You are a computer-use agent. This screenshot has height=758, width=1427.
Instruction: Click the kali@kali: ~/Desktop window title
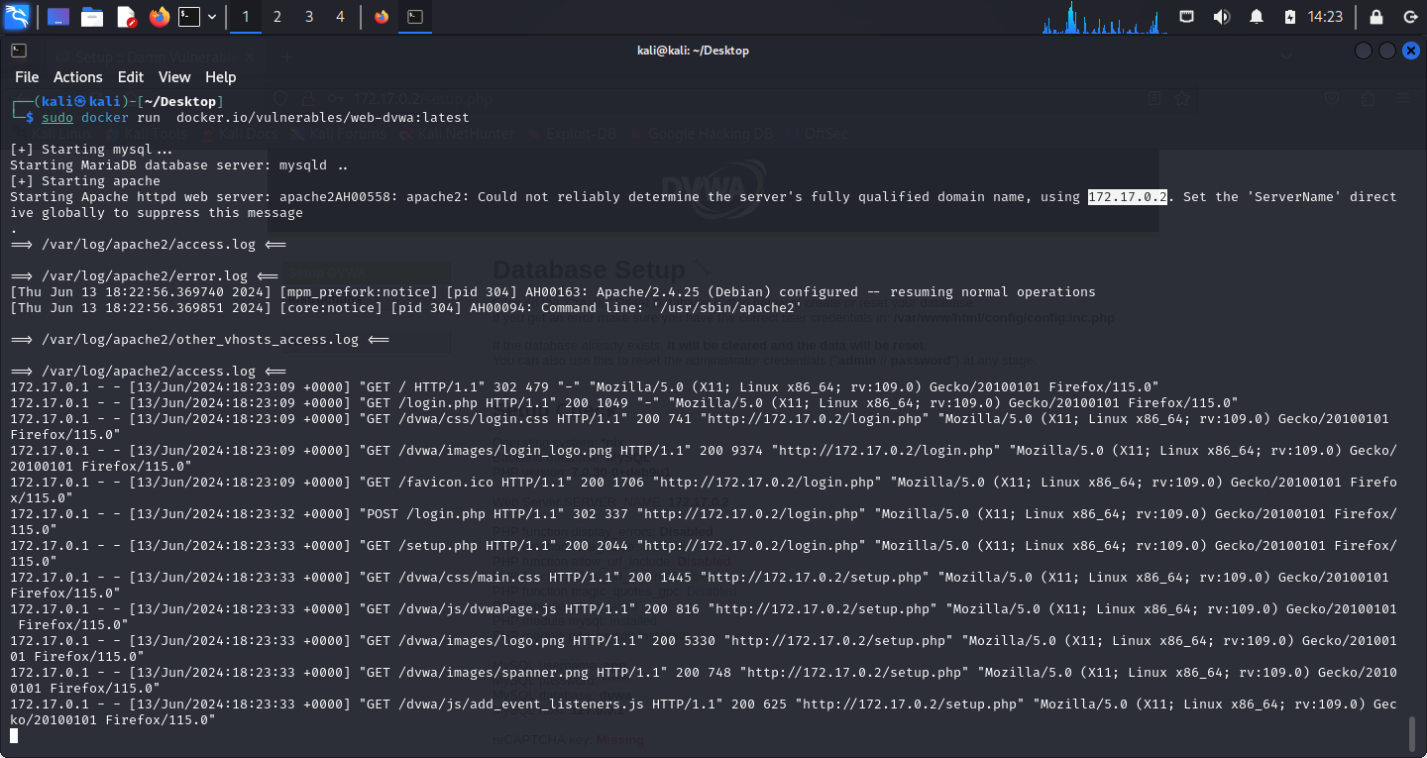(693, 51)
